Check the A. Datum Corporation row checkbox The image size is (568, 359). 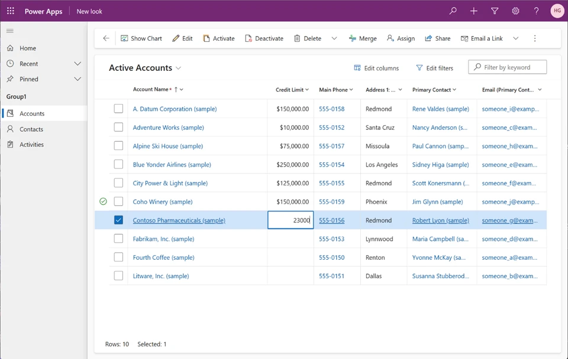pos(118,109)
